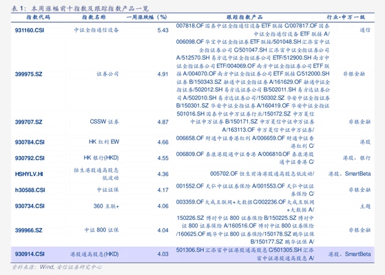This screenshot has width=385, height=275.
Task: Click product entry starting 501016.SH
Action: [x=245, y=122]
